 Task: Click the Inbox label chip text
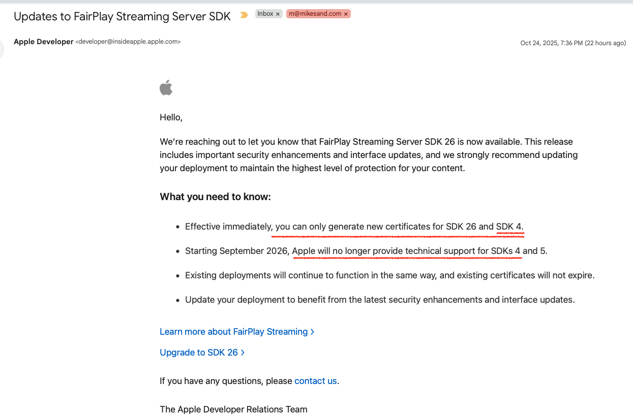click(265, 14)
